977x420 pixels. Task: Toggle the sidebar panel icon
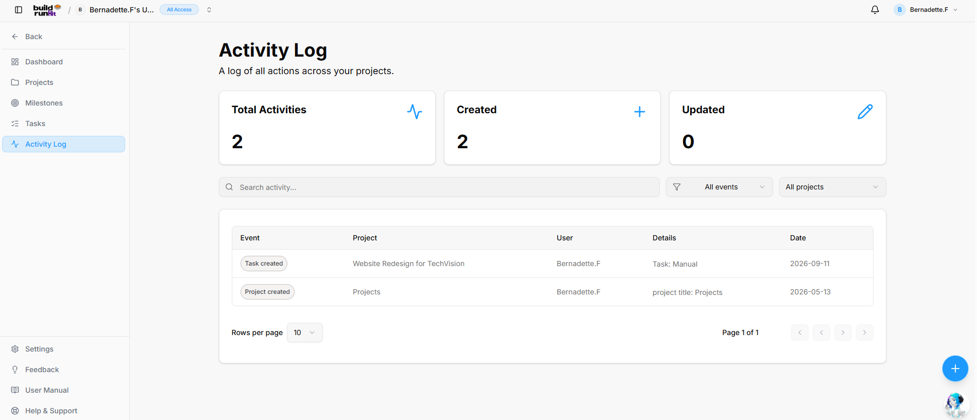coord(19,10)
